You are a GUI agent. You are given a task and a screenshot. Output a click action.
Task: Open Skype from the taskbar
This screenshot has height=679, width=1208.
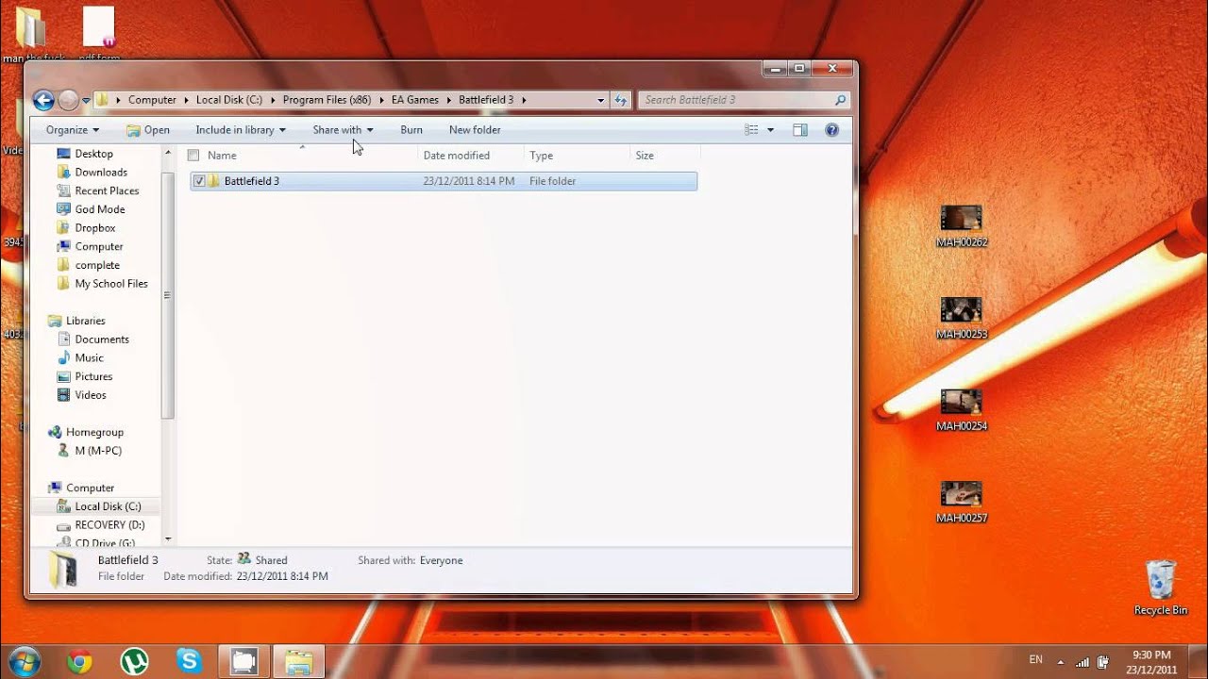(x=189, y=662)
